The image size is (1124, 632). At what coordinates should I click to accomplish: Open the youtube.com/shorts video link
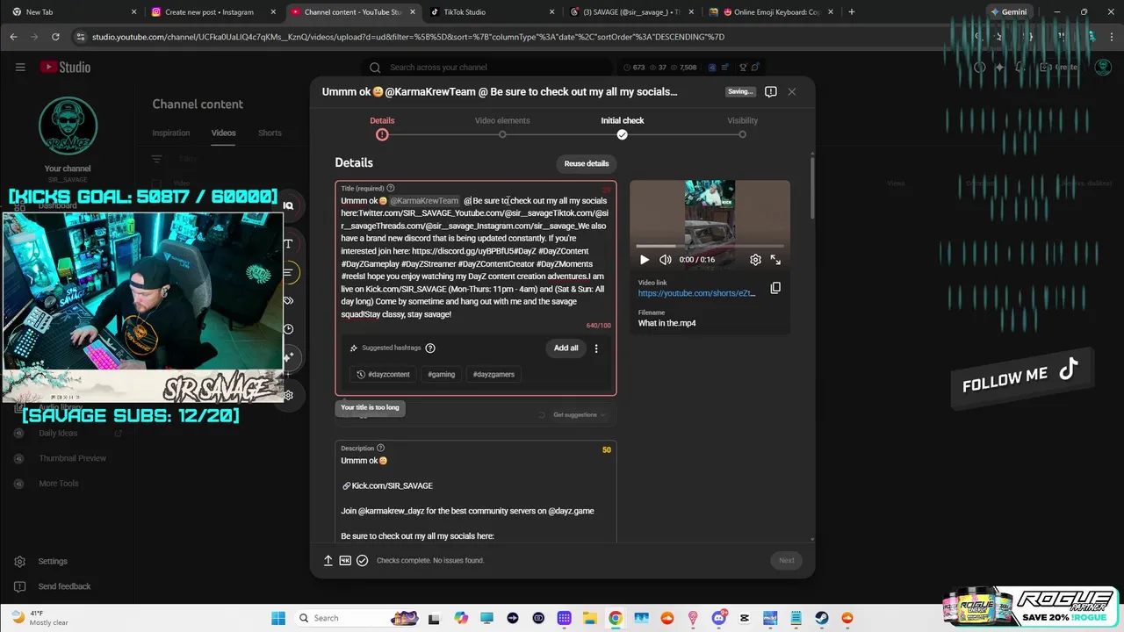(x=696, y=293)
